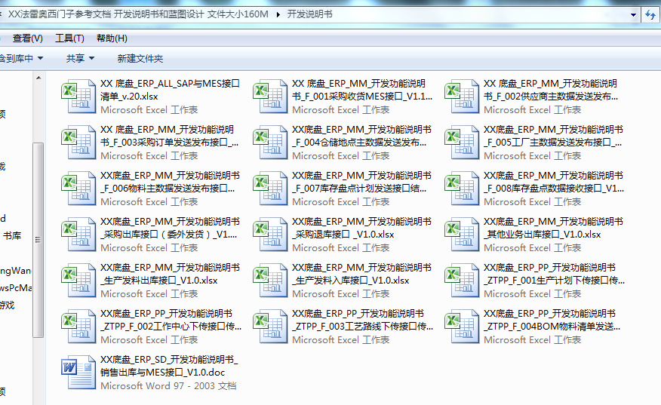Select the ZTPP_F_003工艺路线 Excel file icon
The height and width of the screenshot is (405, 661).
pos(271,327)
